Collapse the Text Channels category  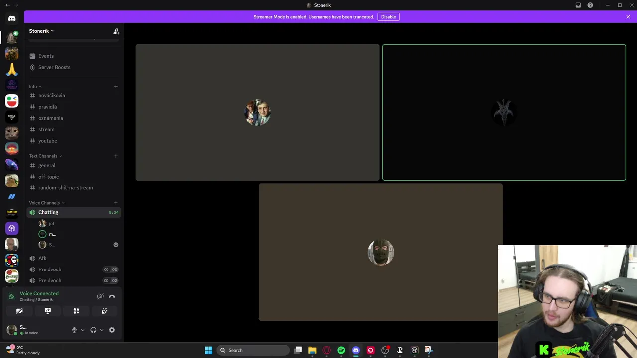point(45,156)
